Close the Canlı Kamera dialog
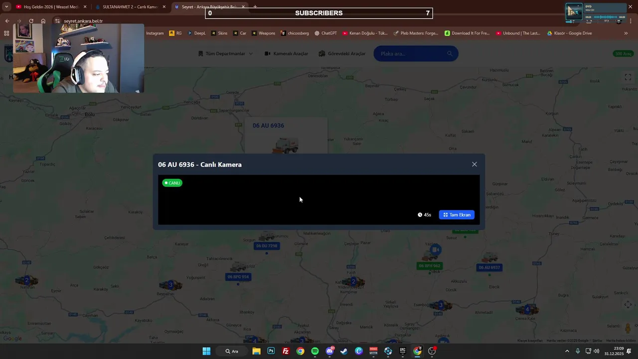 474,164
